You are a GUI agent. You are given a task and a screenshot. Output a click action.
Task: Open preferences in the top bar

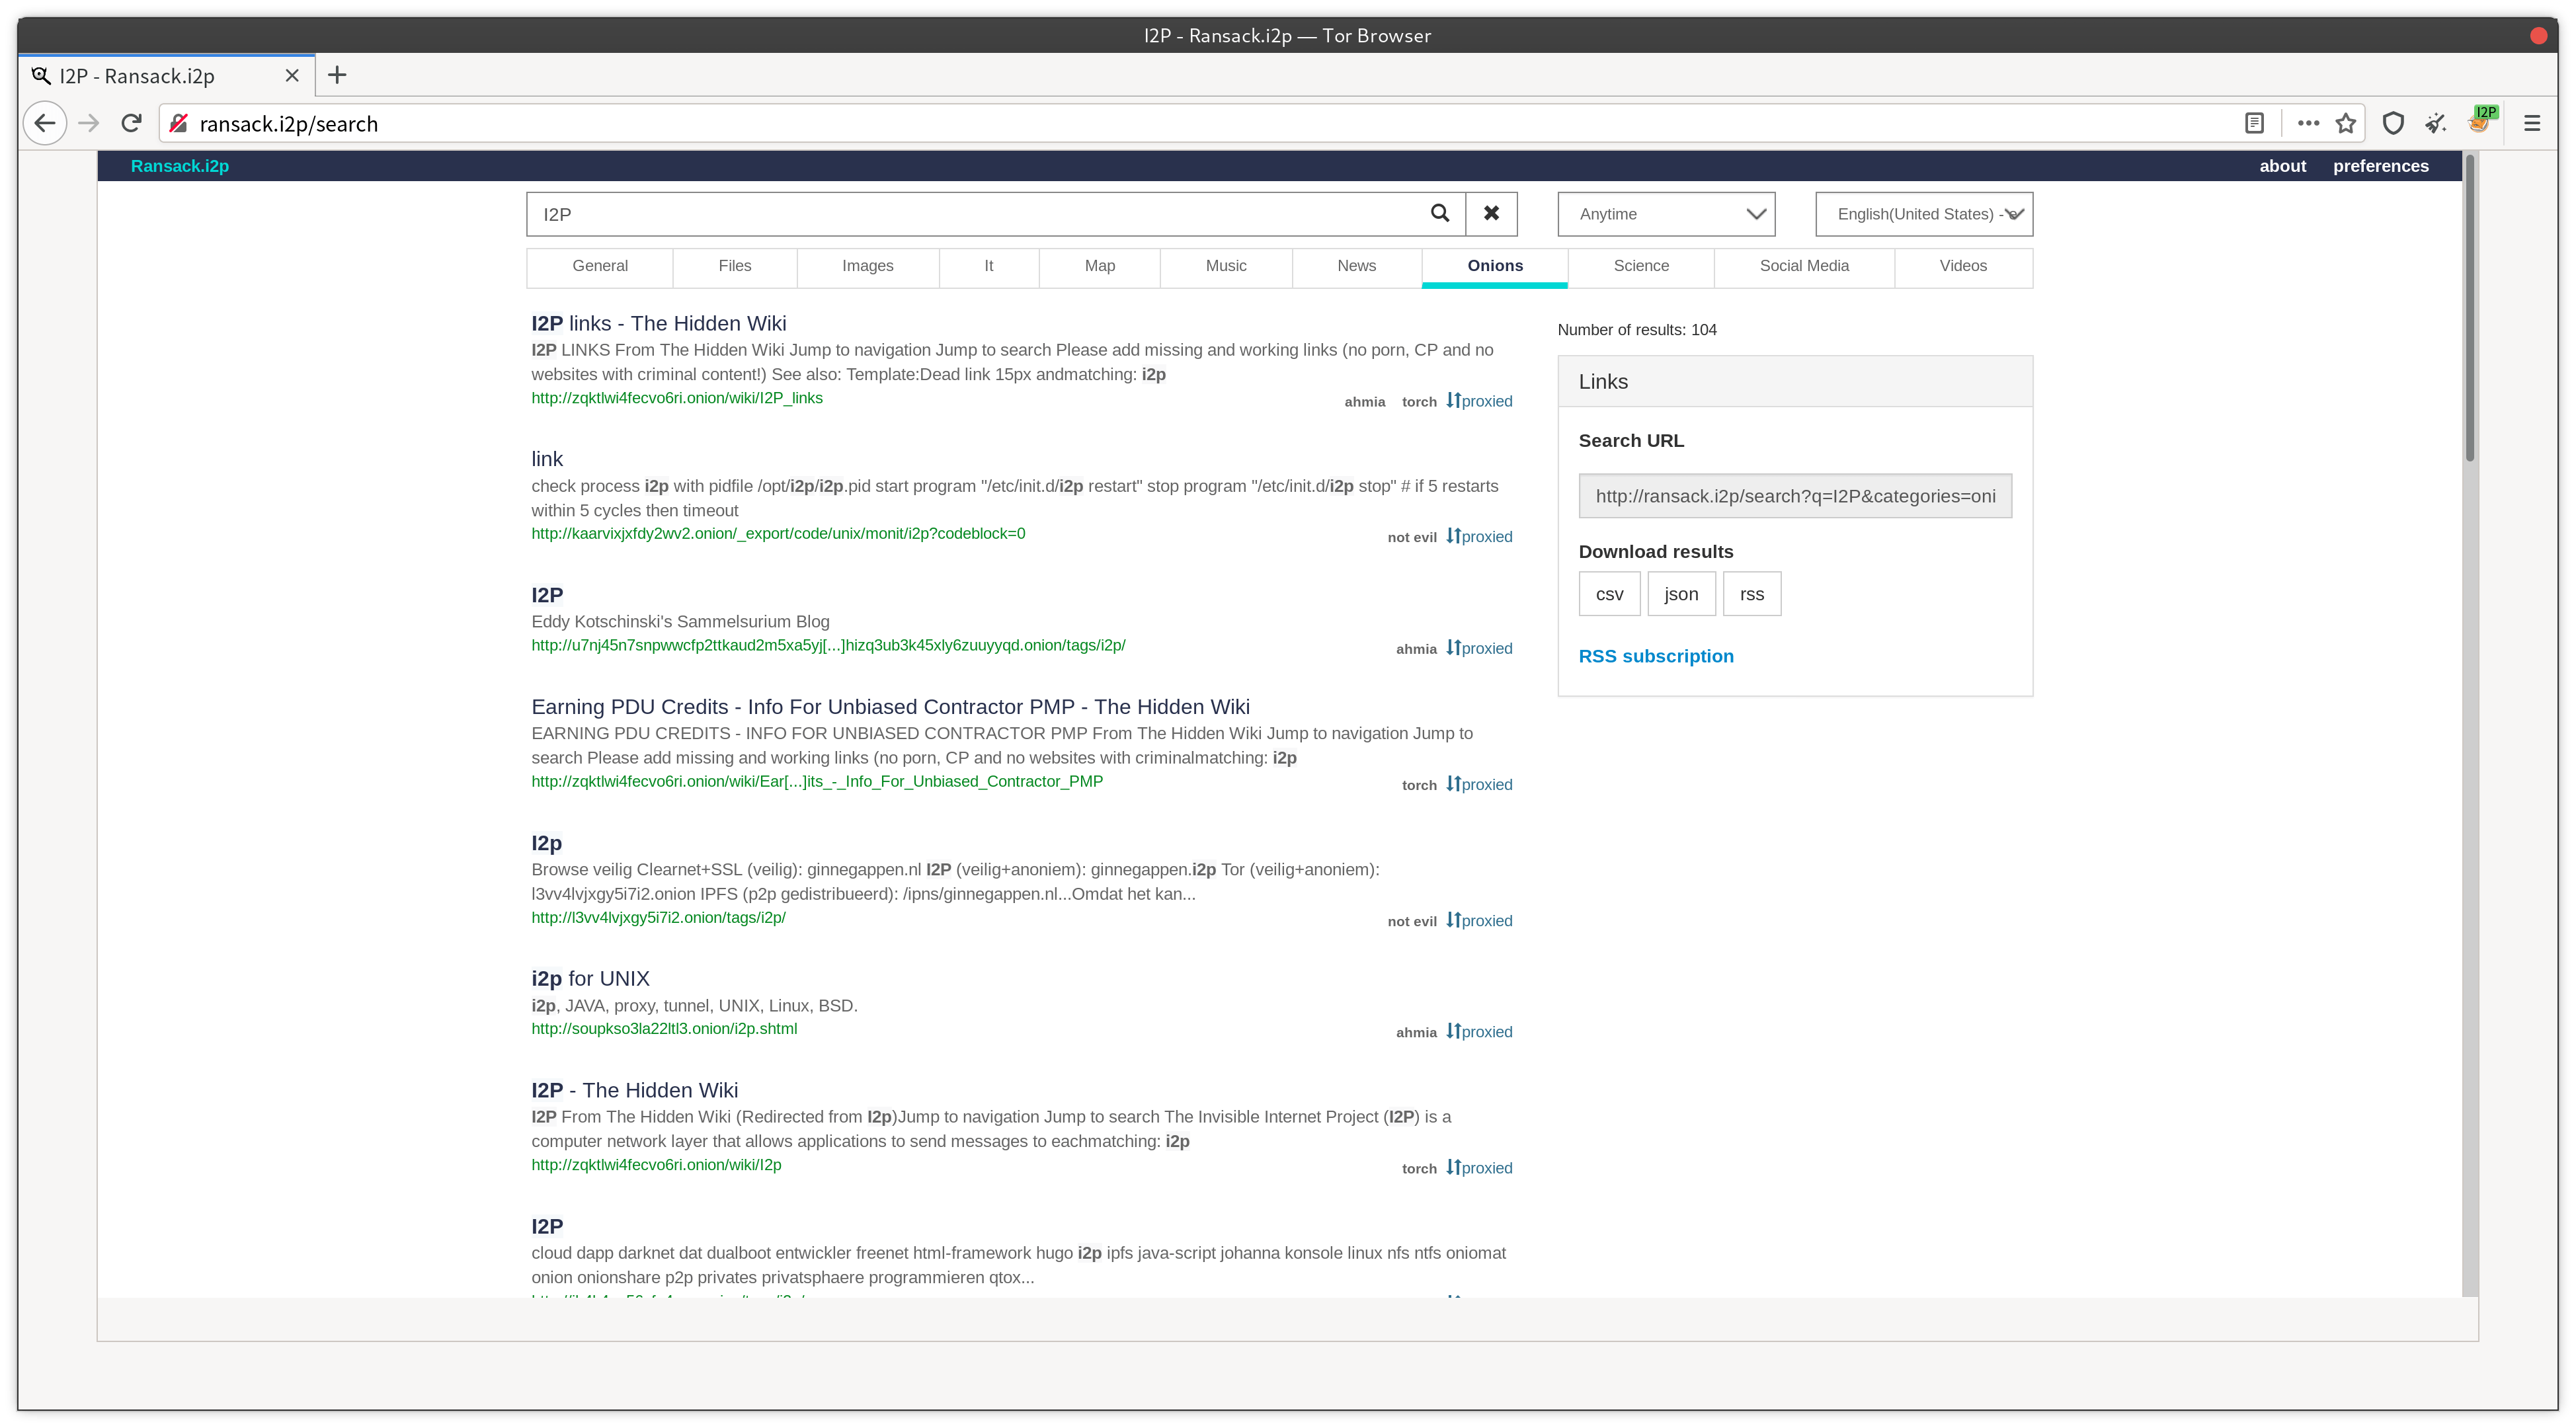coord(2380,166)
